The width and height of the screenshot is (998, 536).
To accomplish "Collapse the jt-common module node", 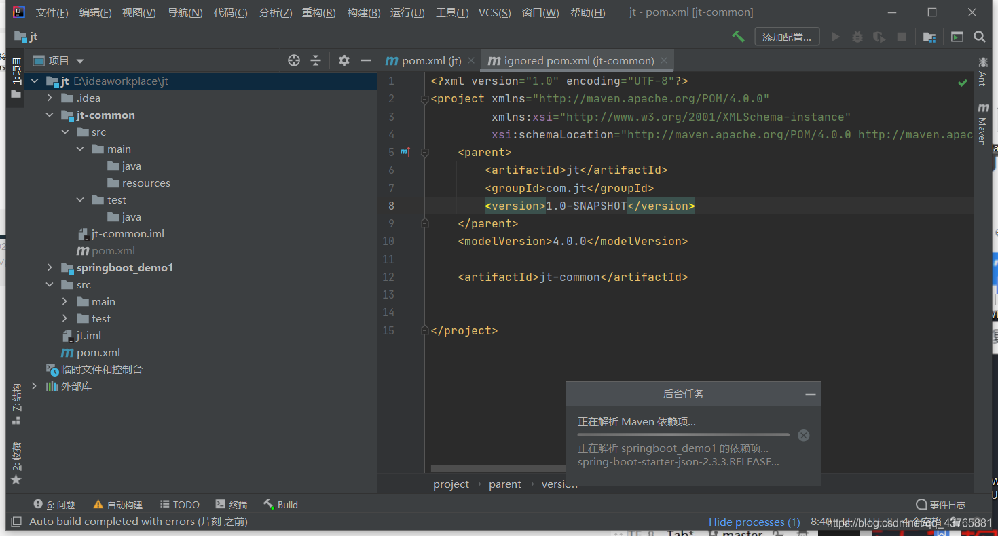I will click(50, 115).
